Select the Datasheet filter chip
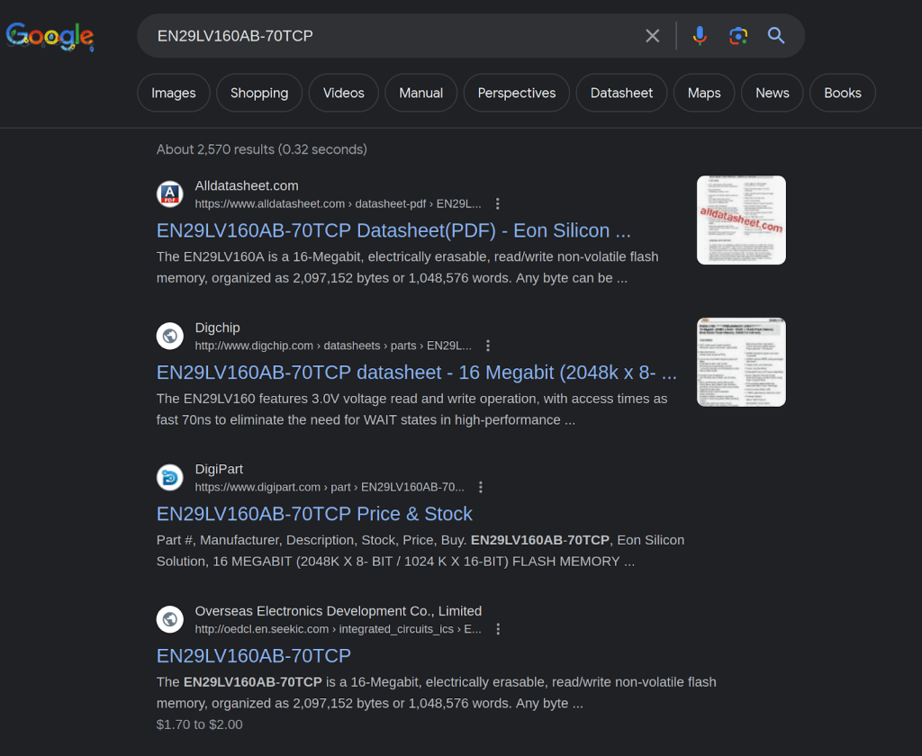922x756 pixels. 621,93
